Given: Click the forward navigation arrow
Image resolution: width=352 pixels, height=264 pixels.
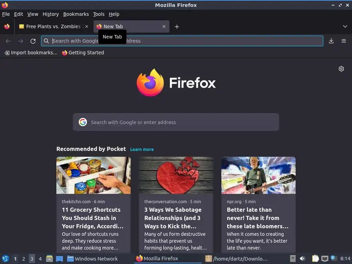Looking at the screenshot, I should tap(21, 41).
